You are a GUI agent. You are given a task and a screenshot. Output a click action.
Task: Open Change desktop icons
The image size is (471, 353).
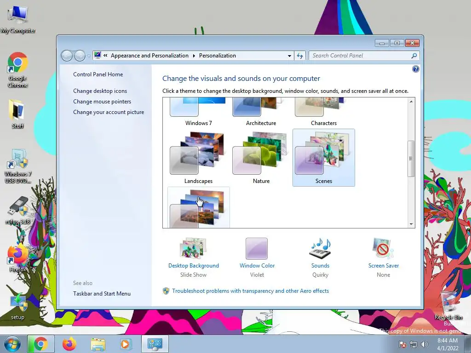pos(100,91)
